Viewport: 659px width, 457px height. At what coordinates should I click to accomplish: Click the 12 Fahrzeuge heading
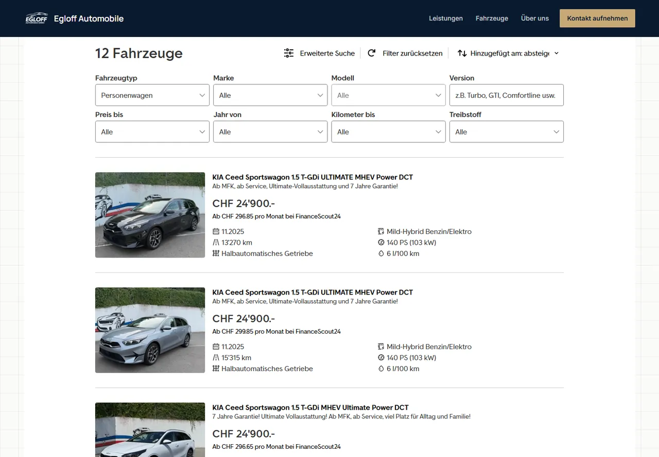(x=139, y=53)
